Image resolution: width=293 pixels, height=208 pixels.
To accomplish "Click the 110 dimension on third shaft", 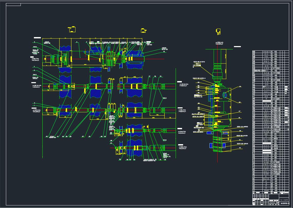I will (x=48, y=114).
